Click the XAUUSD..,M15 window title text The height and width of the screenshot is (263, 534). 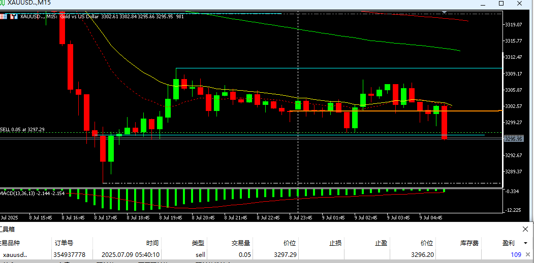tap(29, 4)
